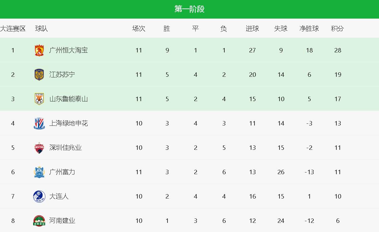379x232 pixels.
Task: Click the Henan Jianye (河南建业) club logo
Action: [x=39, y=221]
